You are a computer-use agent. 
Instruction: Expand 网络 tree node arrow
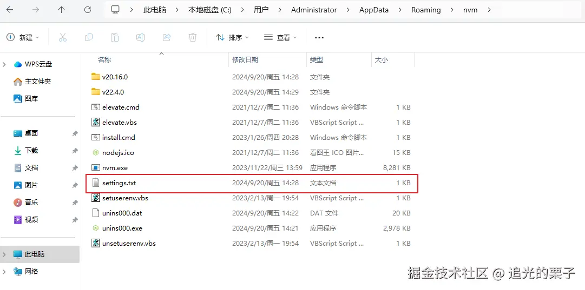pyautogui.click(x=4, y=272)
